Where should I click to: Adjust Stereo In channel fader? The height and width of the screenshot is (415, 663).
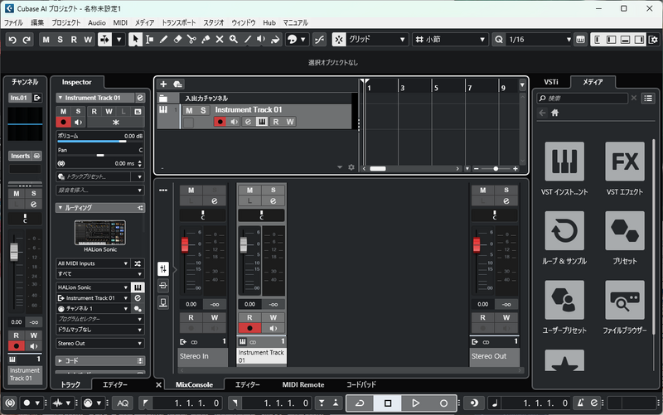click(x=185, y=244)
